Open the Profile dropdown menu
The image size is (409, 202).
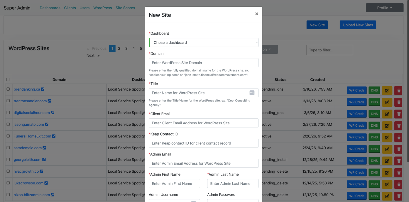pyautogui.click(x=384, y=8)
